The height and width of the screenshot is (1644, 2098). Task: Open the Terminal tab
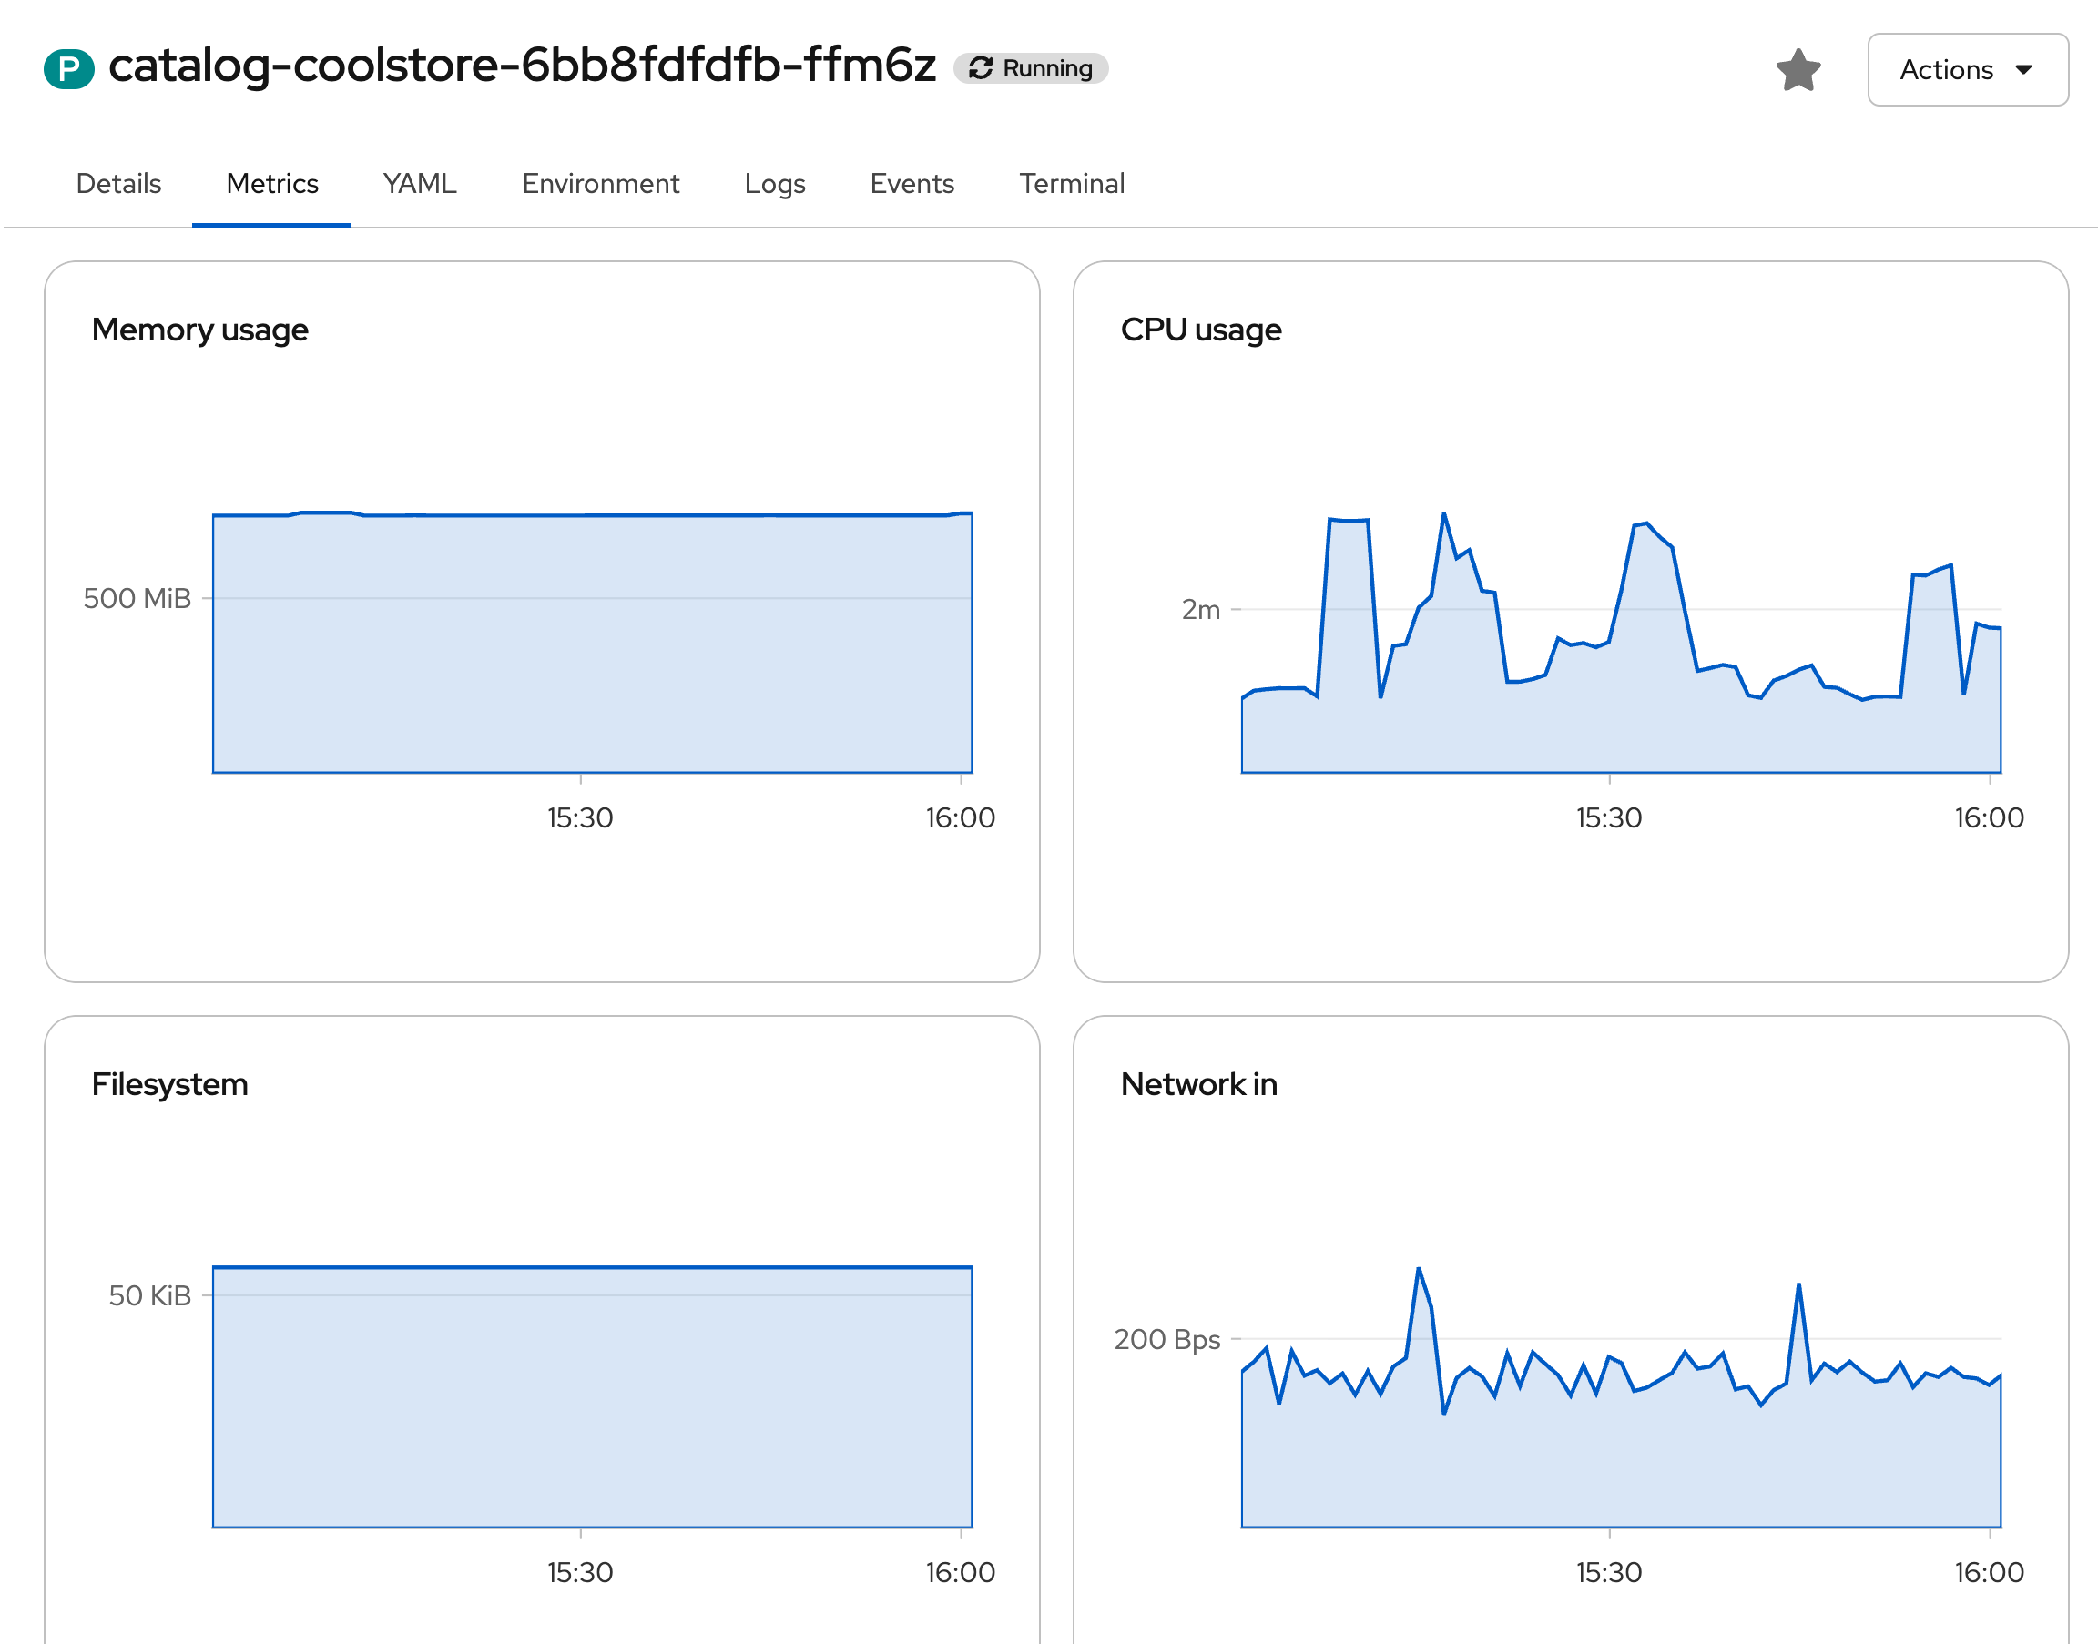coord(1072,183)
